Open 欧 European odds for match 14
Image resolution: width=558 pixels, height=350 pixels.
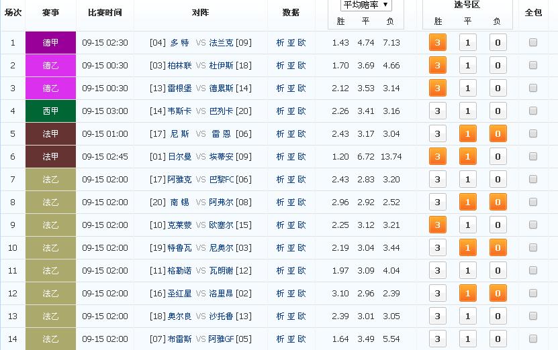click(x=301, y=339)
